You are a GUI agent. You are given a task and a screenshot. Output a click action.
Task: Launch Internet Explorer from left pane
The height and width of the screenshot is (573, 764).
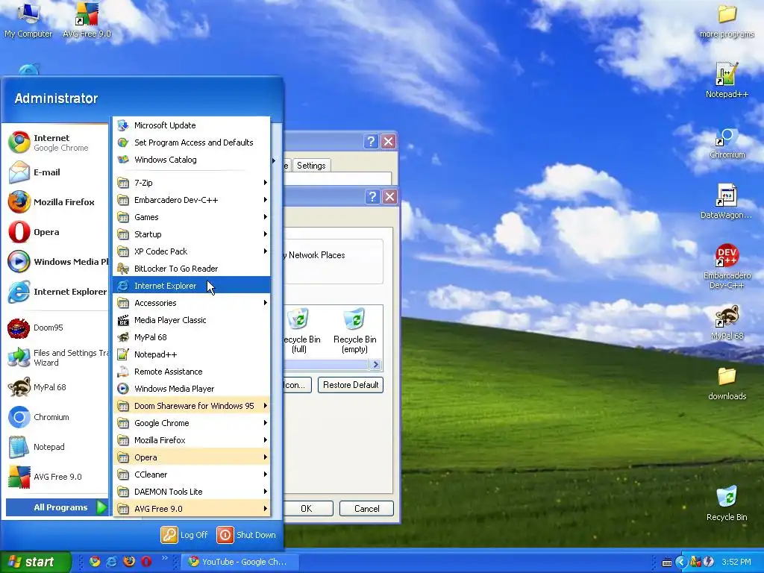pos(57,292)
